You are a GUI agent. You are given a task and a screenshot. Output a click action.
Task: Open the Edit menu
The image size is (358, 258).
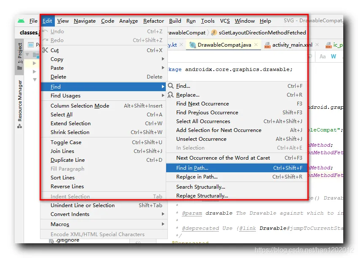(x=47, y=21)
